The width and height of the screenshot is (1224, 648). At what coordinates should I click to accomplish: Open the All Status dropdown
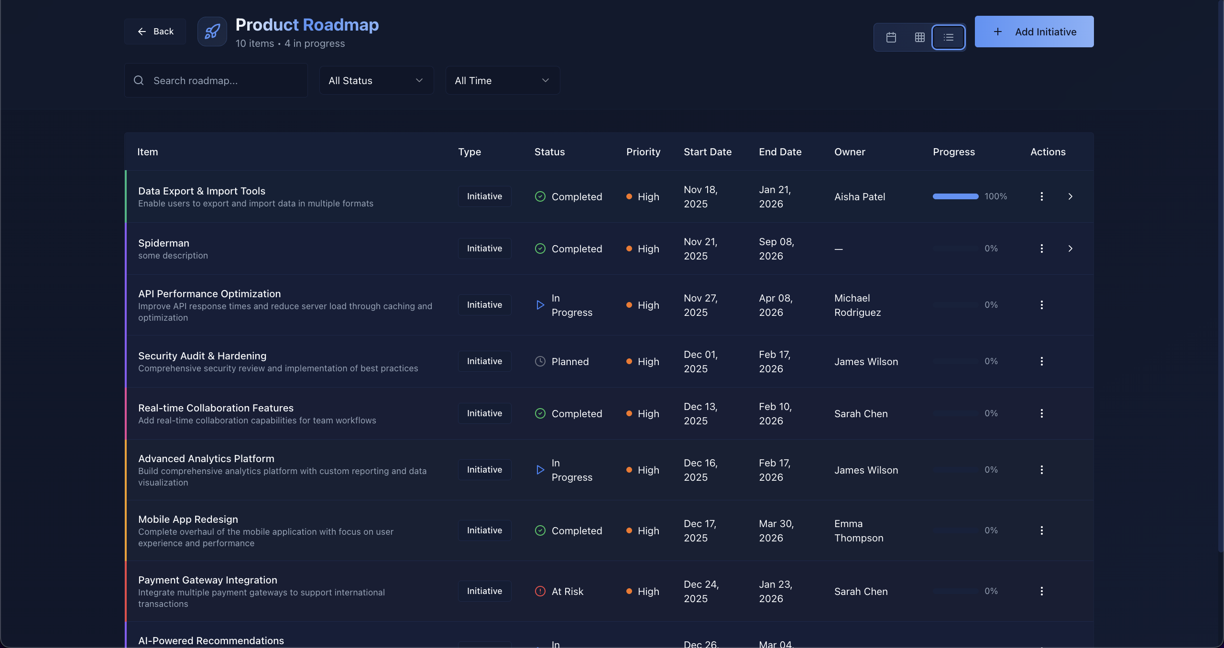pos(376,80)
